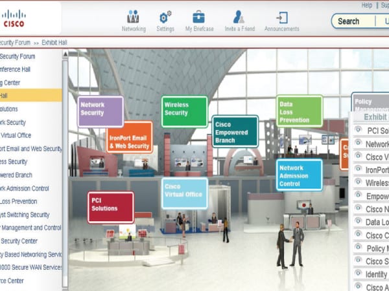Click the Data Lo exhibit list icon
The height and width of the screenshot is (291, 389).
pos(358,221)
